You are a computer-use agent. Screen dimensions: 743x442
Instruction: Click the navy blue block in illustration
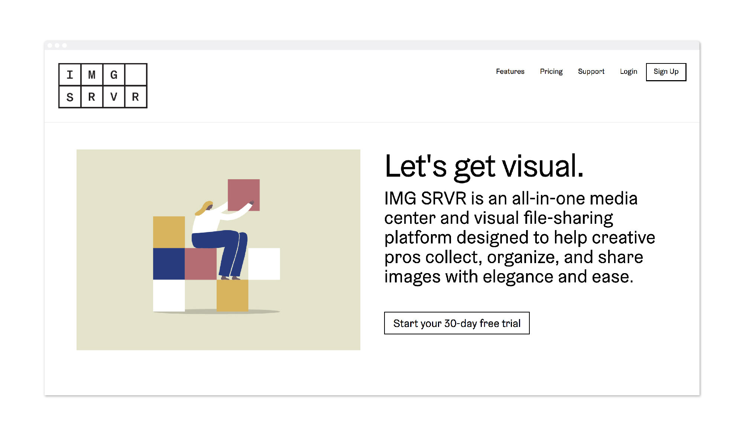coord(169,264)
